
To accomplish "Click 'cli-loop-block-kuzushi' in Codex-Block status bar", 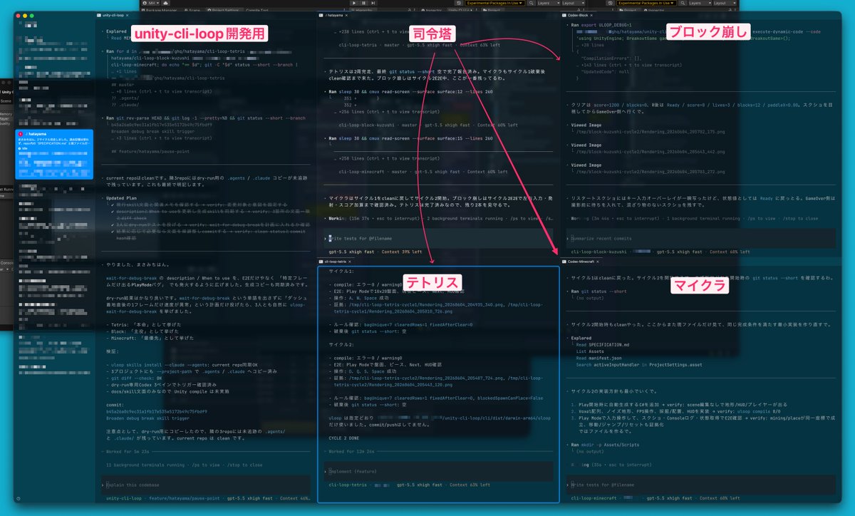I will (x=598, y=252).
